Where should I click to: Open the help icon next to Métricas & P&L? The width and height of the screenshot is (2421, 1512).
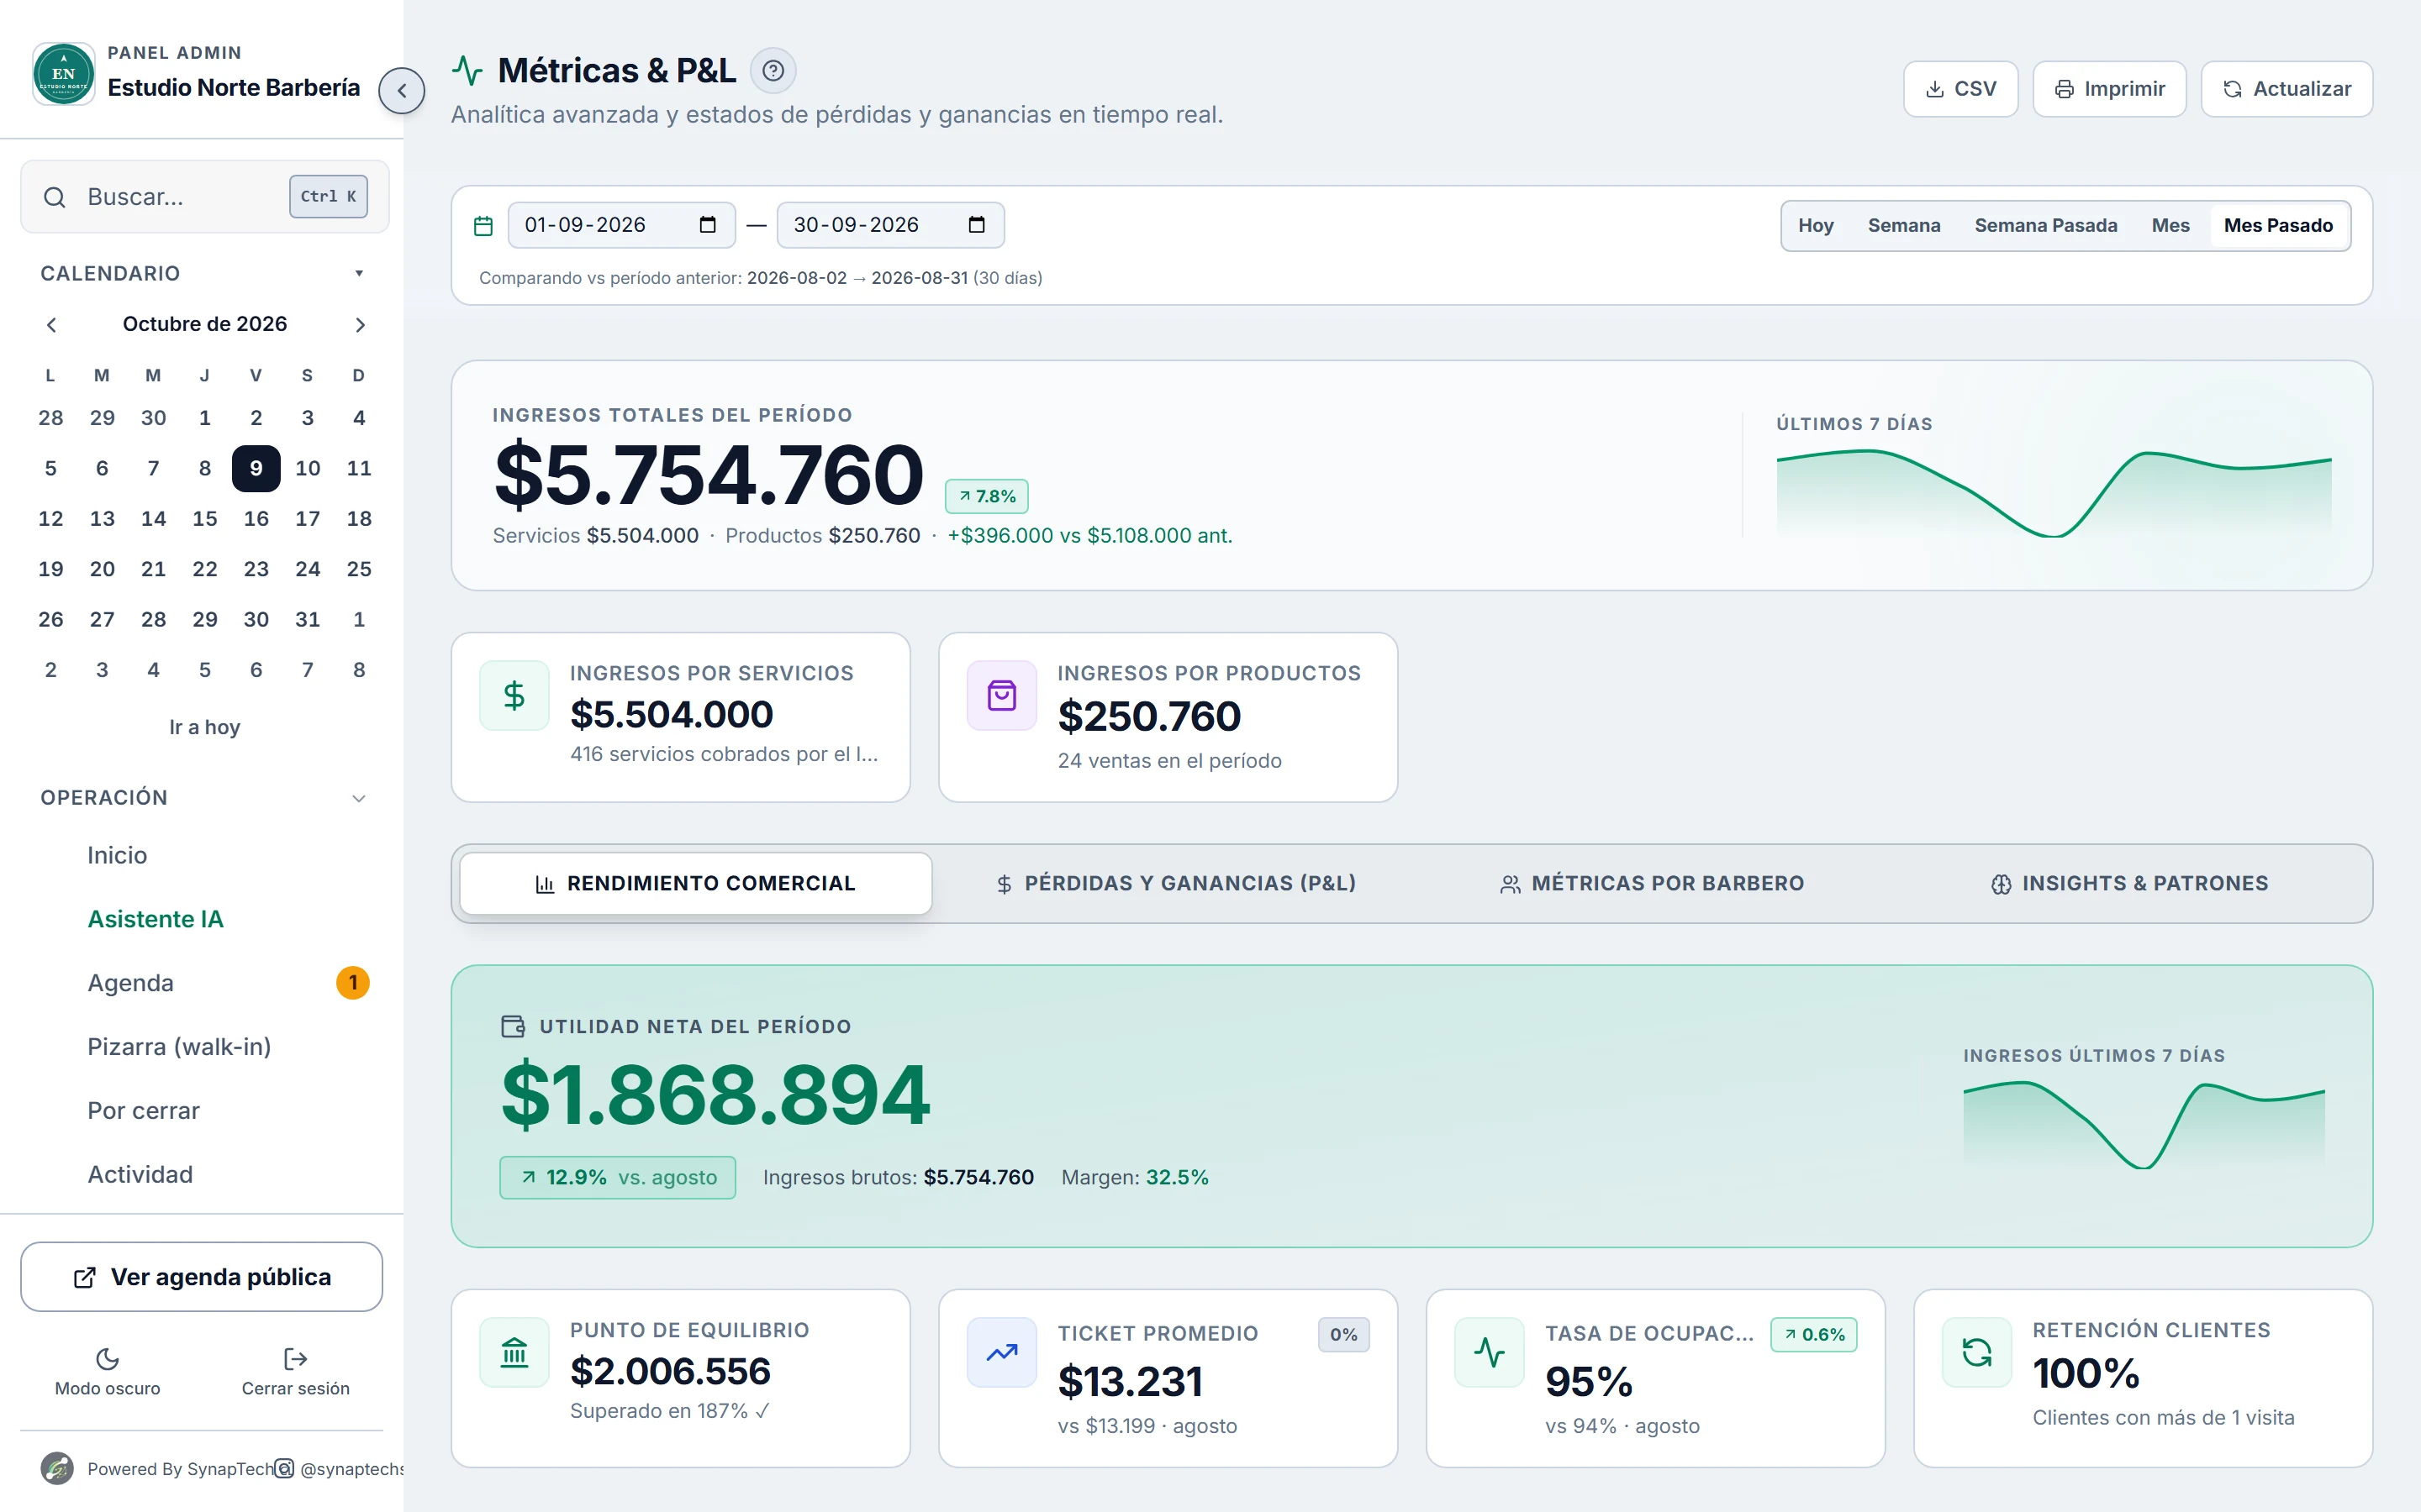click(x=773, y=71)
